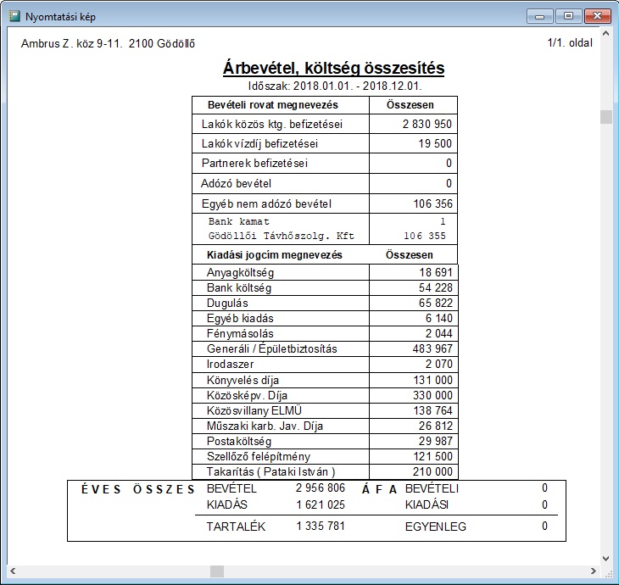
Task: Click the value 131 000
Action: coord(432,380)
